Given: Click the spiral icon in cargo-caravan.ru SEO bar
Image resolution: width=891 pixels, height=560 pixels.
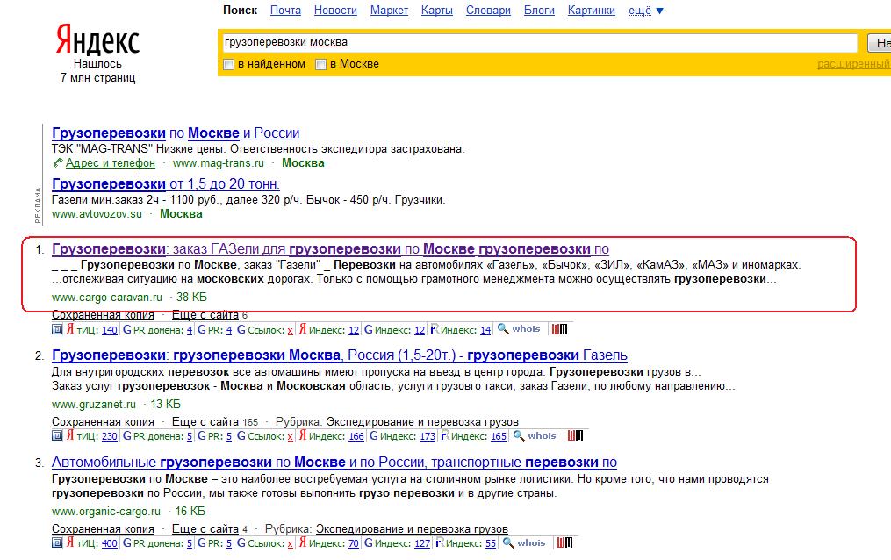Looking at the screenshot, I should (x=57, y=329).
